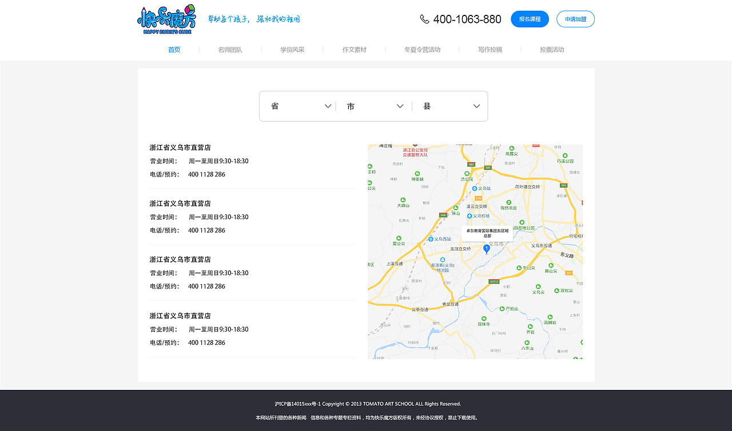Click the 八华山 green map icon

tap(527, 342)
